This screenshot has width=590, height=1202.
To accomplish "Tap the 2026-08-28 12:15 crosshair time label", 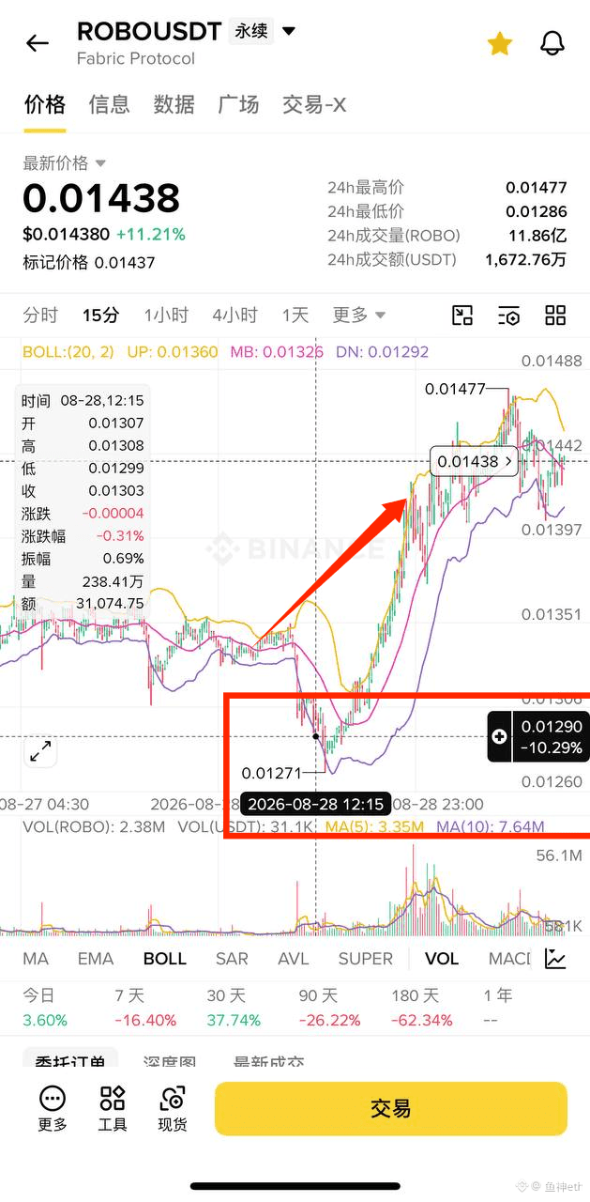I will click(316, 804).
